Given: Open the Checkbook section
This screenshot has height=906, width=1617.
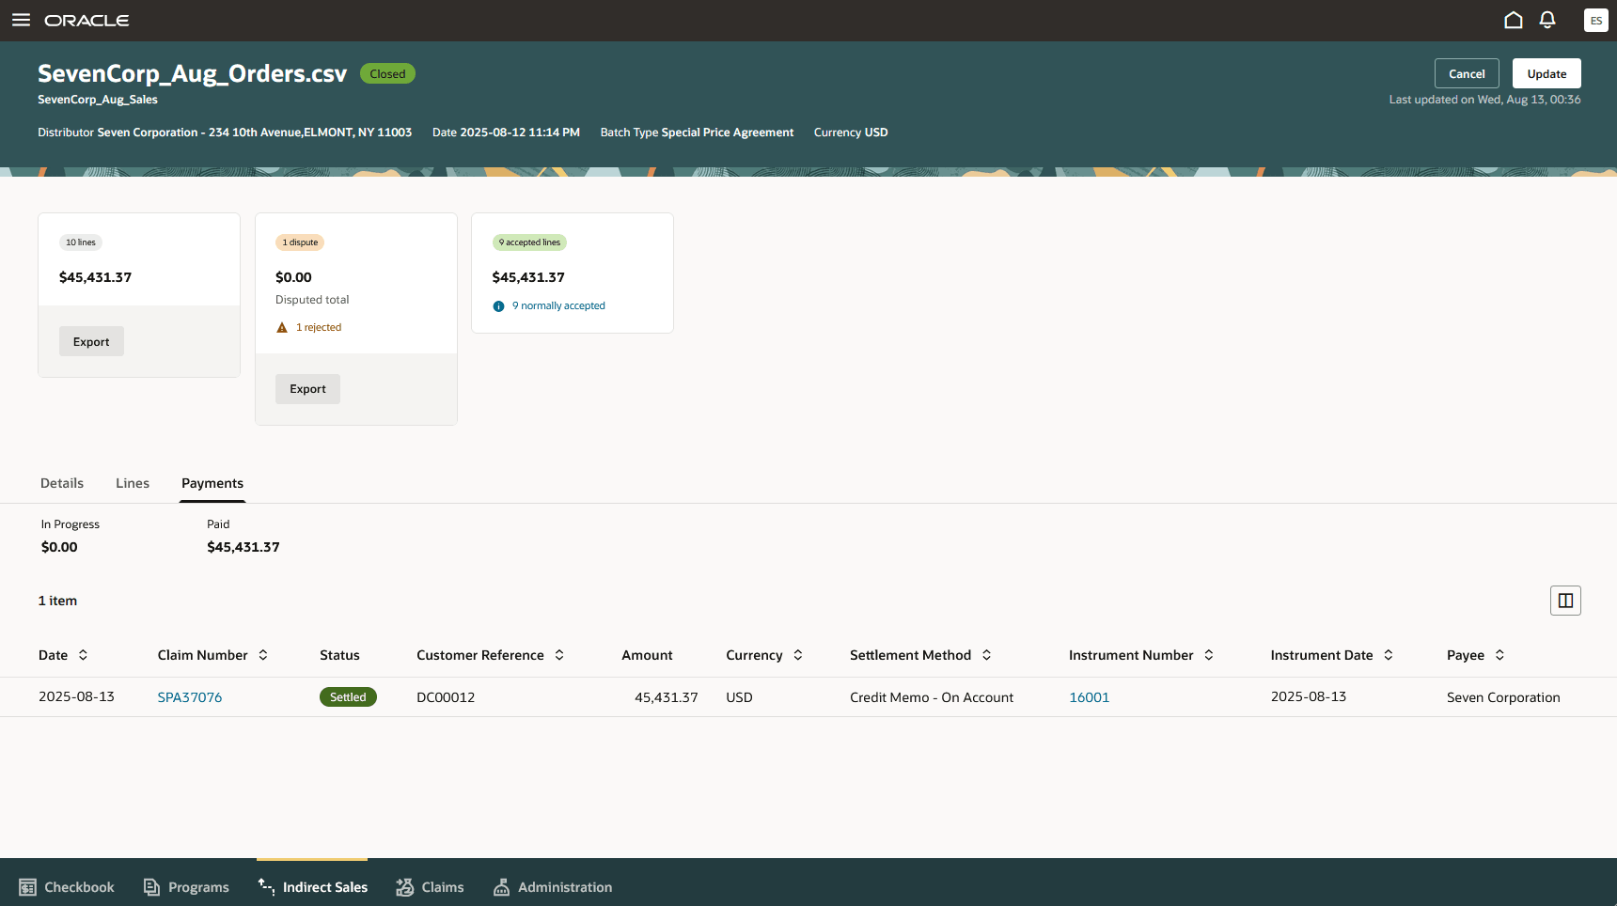Looking at the screenshot, I should 67,887.
